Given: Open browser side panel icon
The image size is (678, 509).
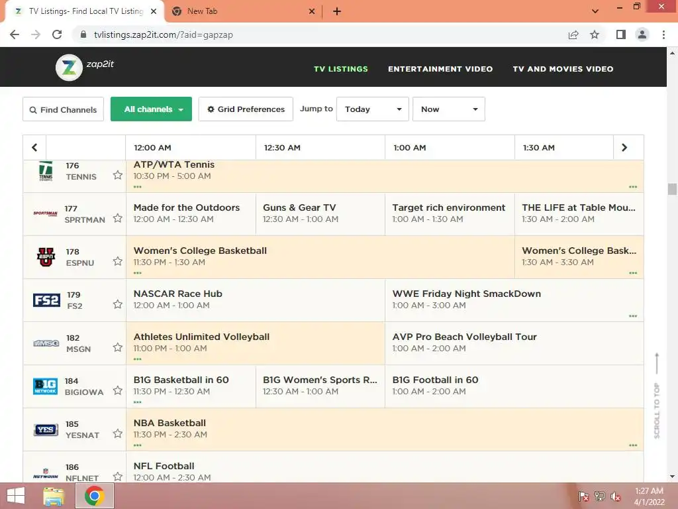Looking at the screenshot, I should pyautogui.click(x=621, y=34).
